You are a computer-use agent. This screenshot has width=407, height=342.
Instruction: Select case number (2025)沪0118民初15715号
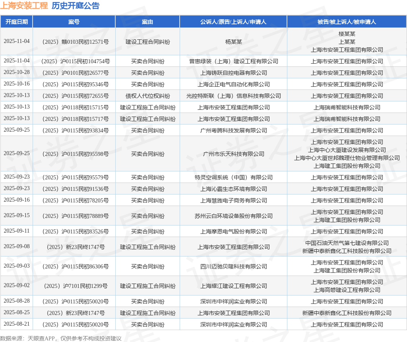(x=76, y=107)
